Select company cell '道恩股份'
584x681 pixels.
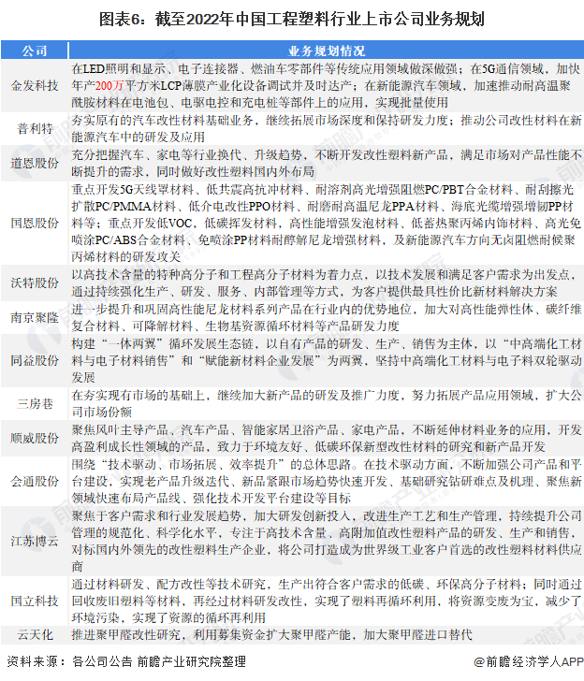pos(35,164)
